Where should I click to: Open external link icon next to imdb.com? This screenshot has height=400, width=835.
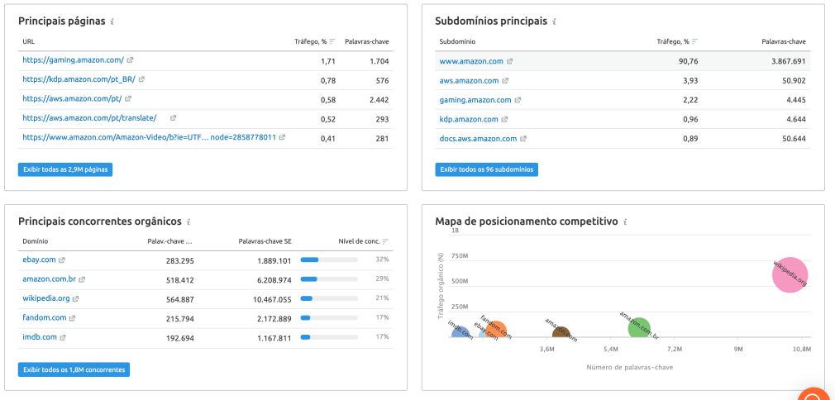coord(63,338)
